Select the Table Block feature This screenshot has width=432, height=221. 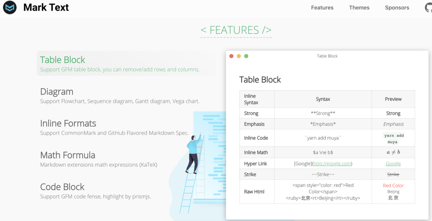pyautogui.click(x=63, y=60)
